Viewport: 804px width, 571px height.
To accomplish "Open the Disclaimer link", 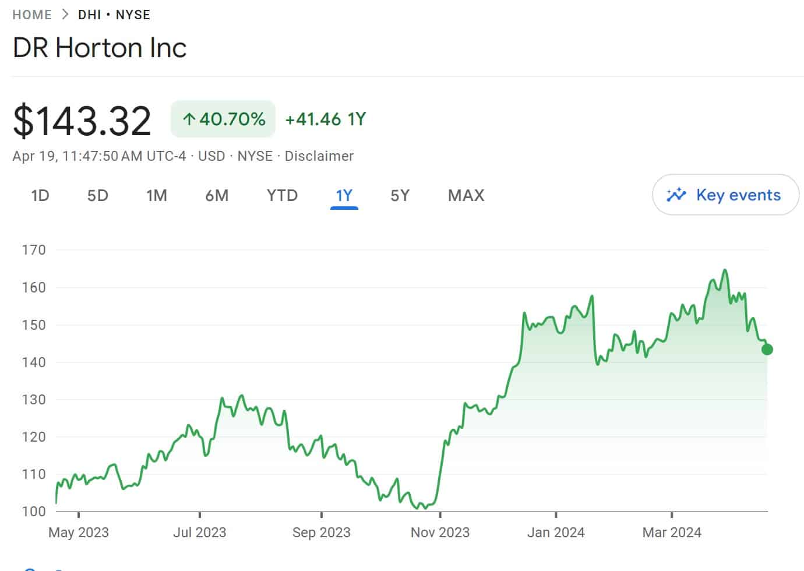I will pyautogui.click(x=319, y=156).
